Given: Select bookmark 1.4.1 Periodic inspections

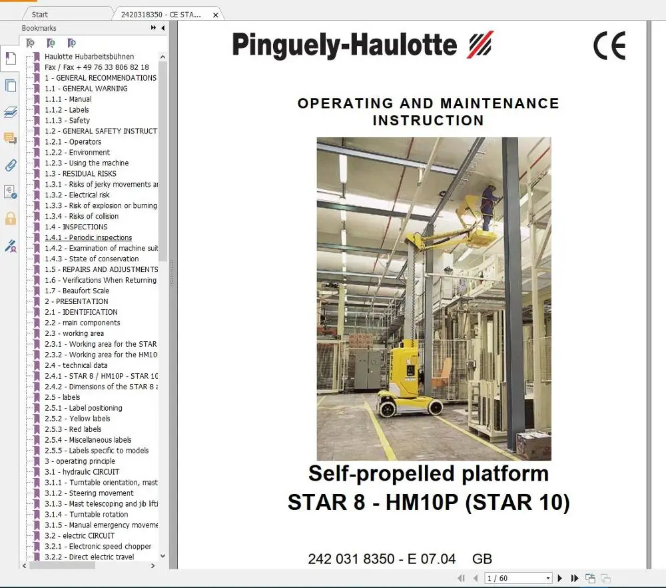Looking at the screenshot, I should (x=89, y=237).
